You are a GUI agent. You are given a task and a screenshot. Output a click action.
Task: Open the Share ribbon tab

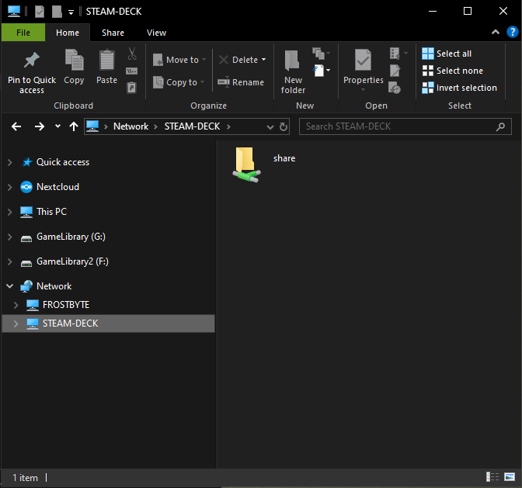pyautogui.click(x=113, y=33)
